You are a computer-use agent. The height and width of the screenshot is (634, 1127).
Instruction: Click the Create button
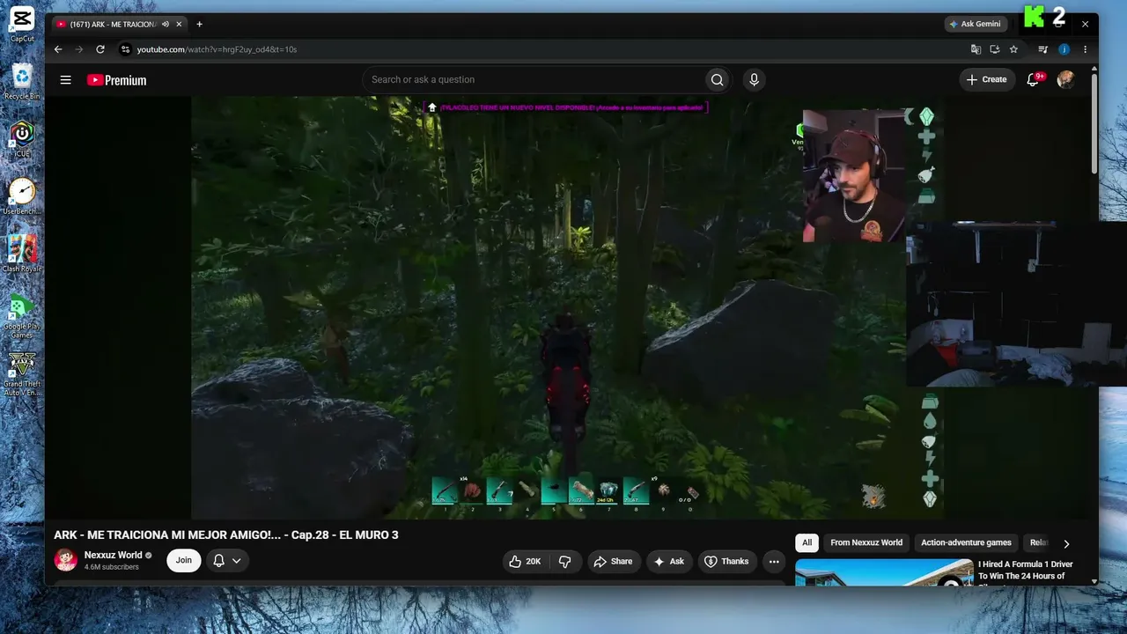[x=986, y=80]
